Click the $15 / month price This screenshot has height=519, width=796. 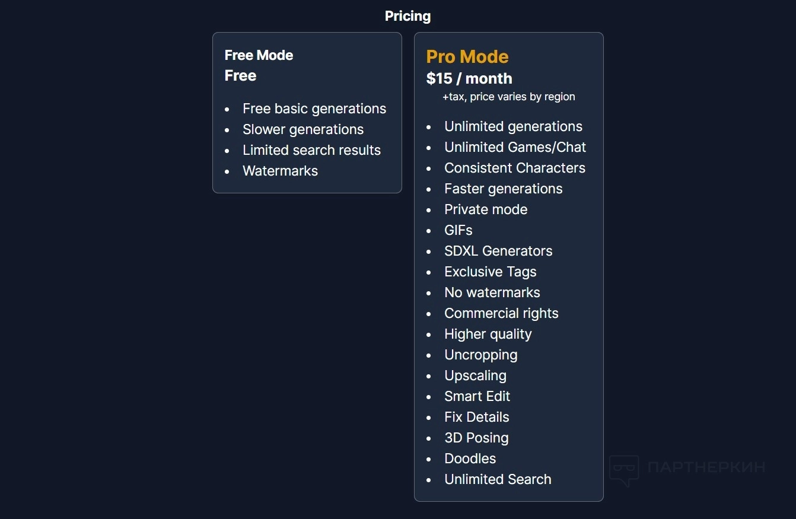coord(469,78)
